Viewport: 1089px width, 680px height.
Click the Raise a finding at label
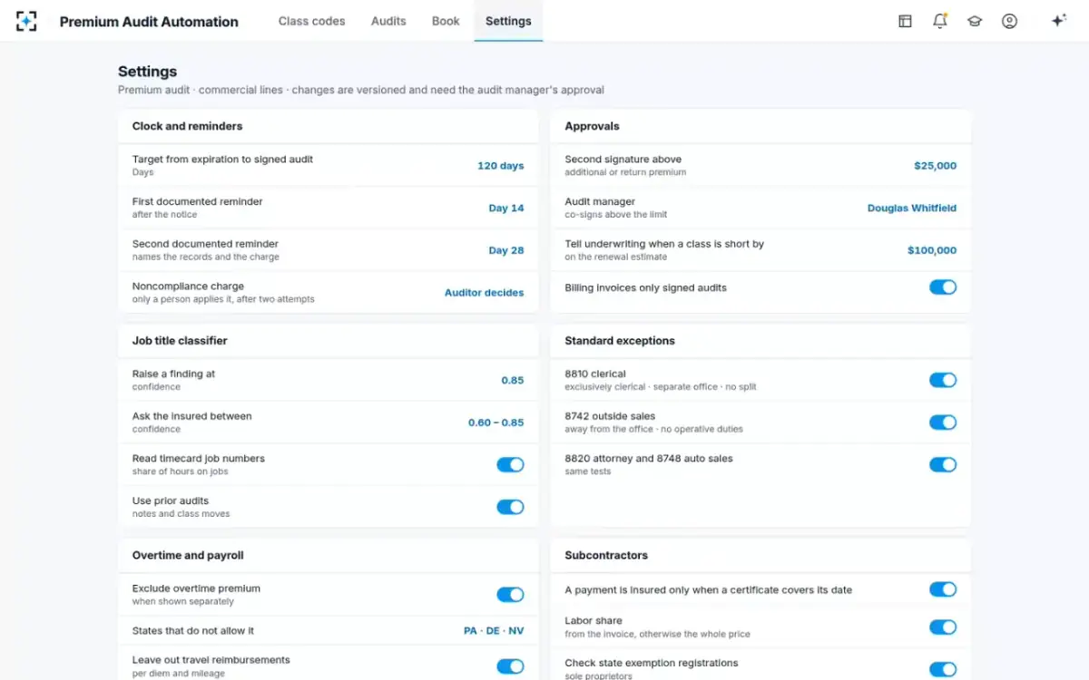point(173,374)
